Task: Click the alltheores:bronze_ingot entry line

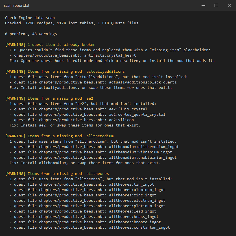Action: tap(85, 222)
